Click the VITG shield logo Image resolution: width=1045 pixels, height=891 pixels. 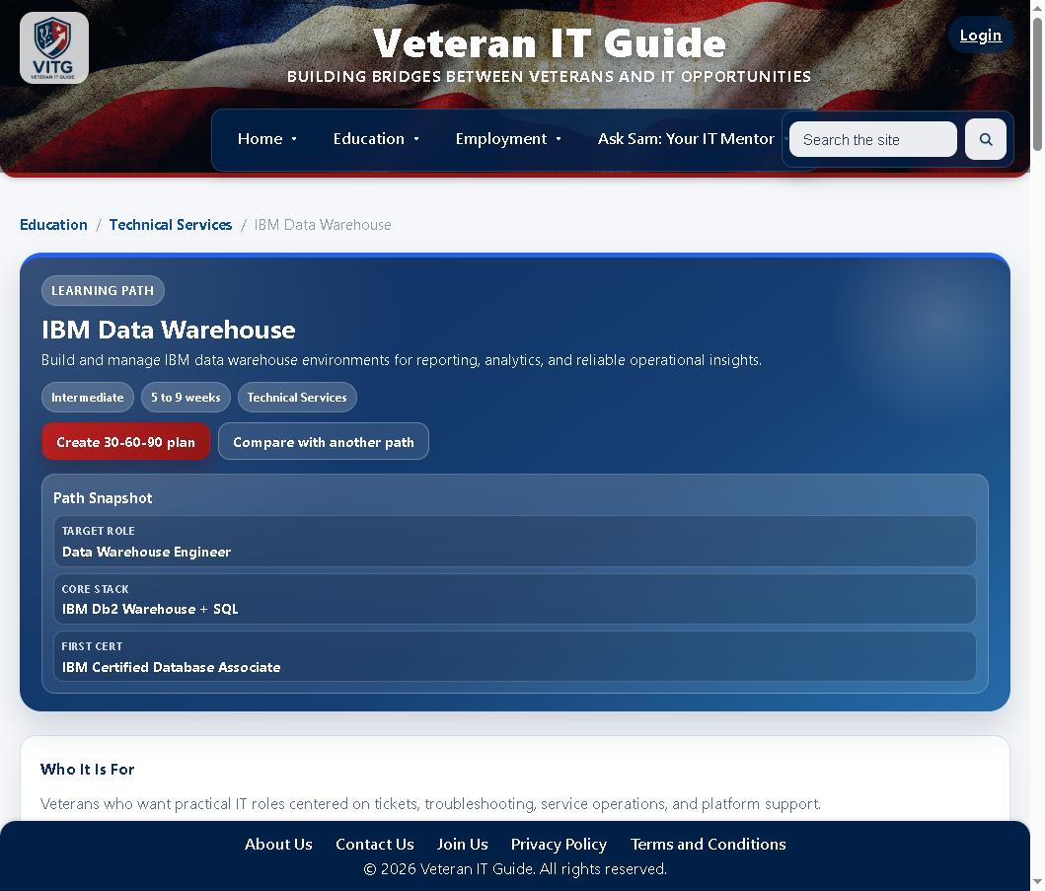pos(53,46)
